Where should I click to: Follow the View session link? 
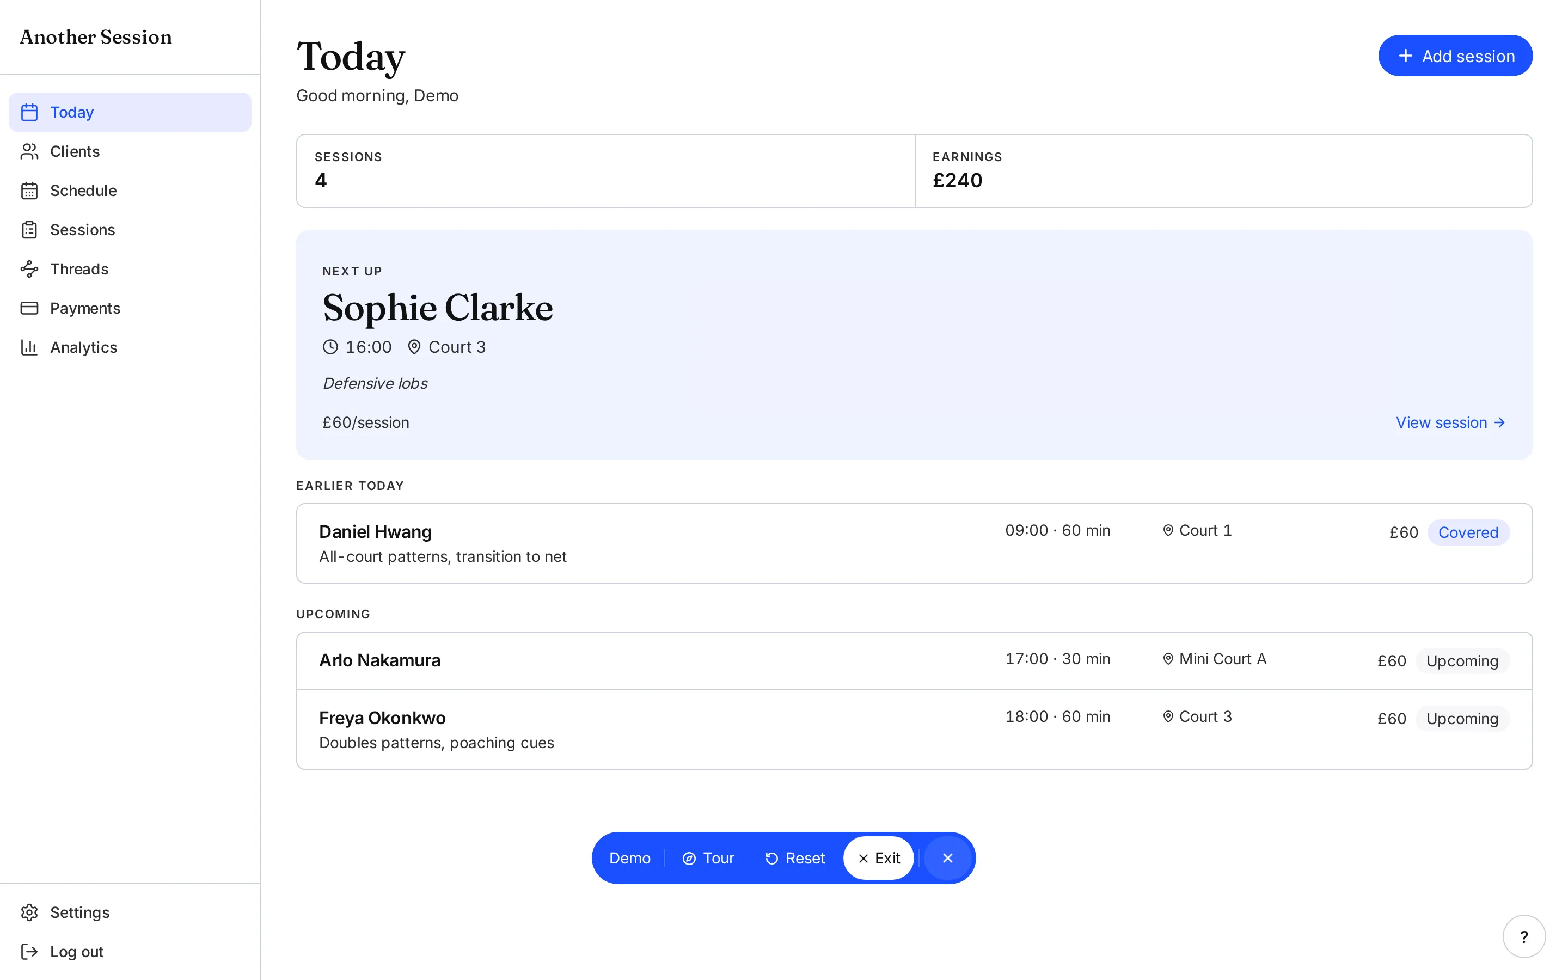coord(1450,422)
